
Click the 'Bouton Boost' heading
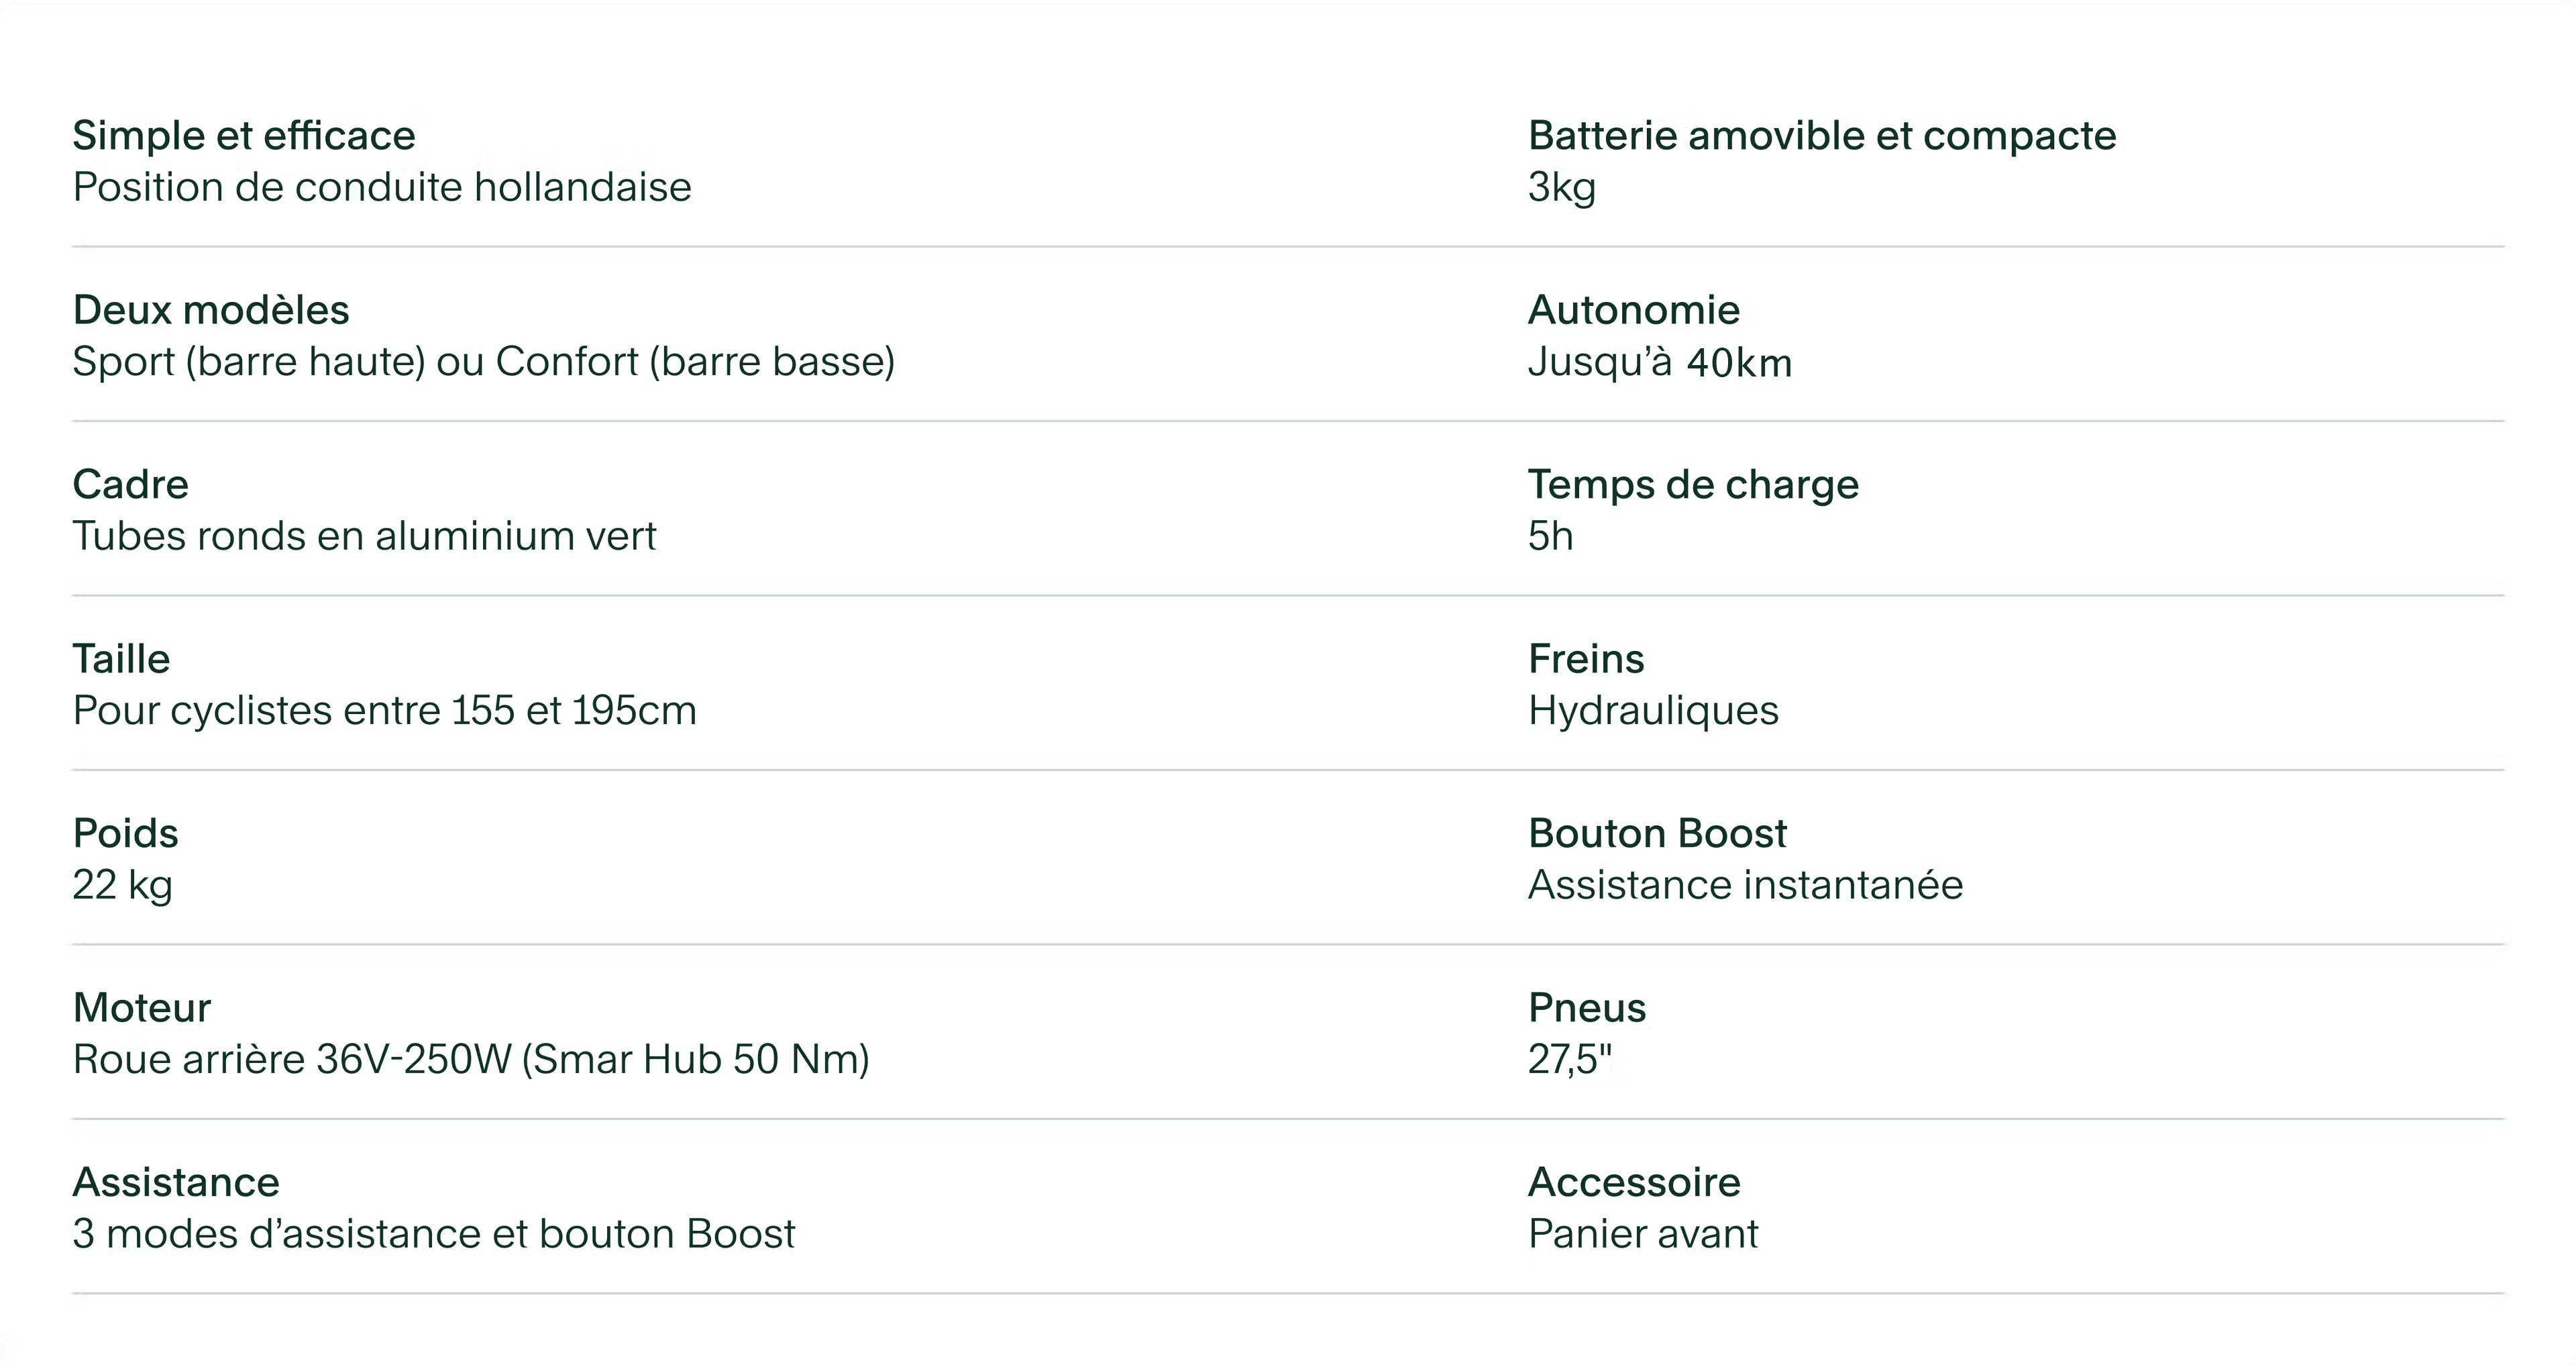(1657, 833)
